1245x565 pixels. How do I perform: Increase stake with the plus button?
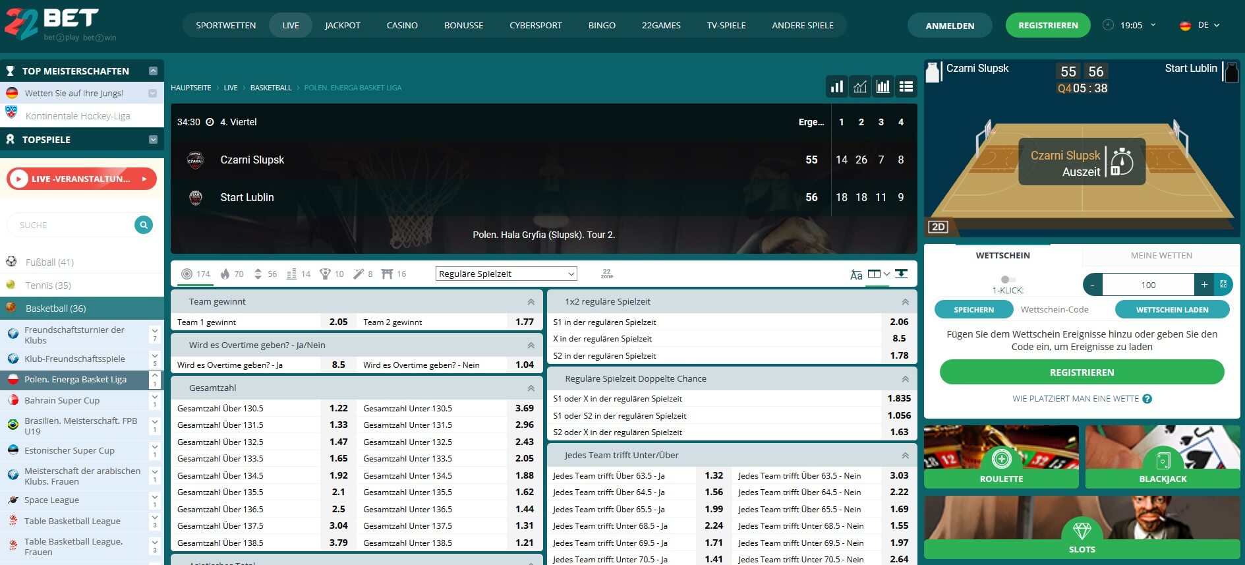pyautogui.click(x=1204, y=285)
